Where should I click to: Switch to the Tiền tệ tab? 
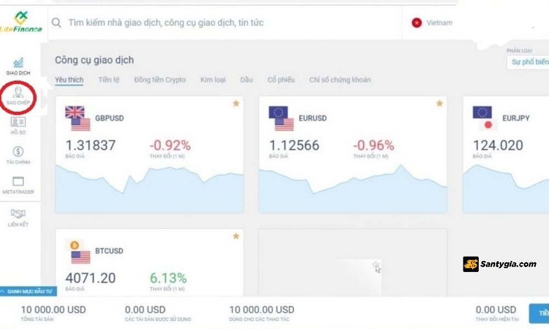(x=109, y=80)
